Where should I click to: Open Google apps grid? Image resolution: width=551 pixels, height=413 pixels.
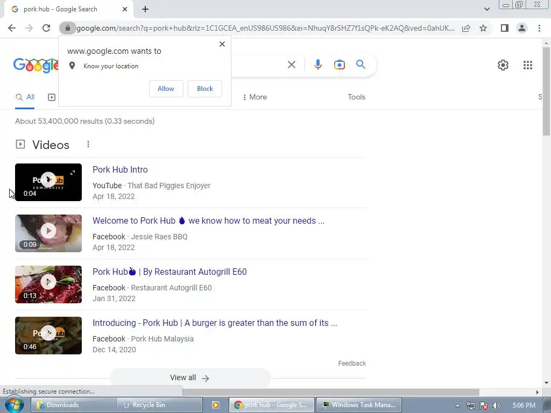point(527,65)
